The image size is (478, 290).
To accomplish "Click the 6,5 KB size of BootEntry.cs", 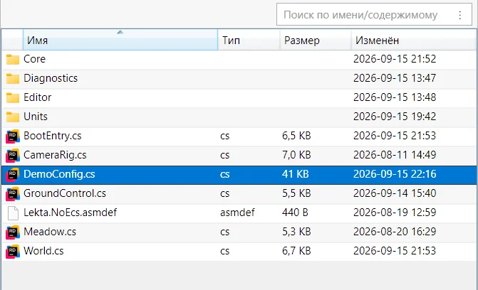I will click(x=296, y=136).
